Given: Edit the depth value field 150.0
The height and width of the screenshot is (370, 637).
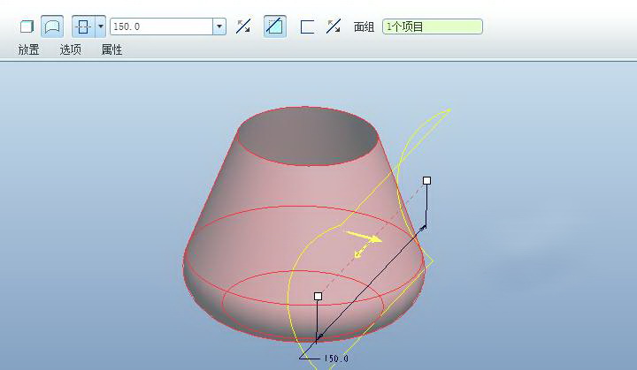Looking at the screenshot, I should [161, 26].
